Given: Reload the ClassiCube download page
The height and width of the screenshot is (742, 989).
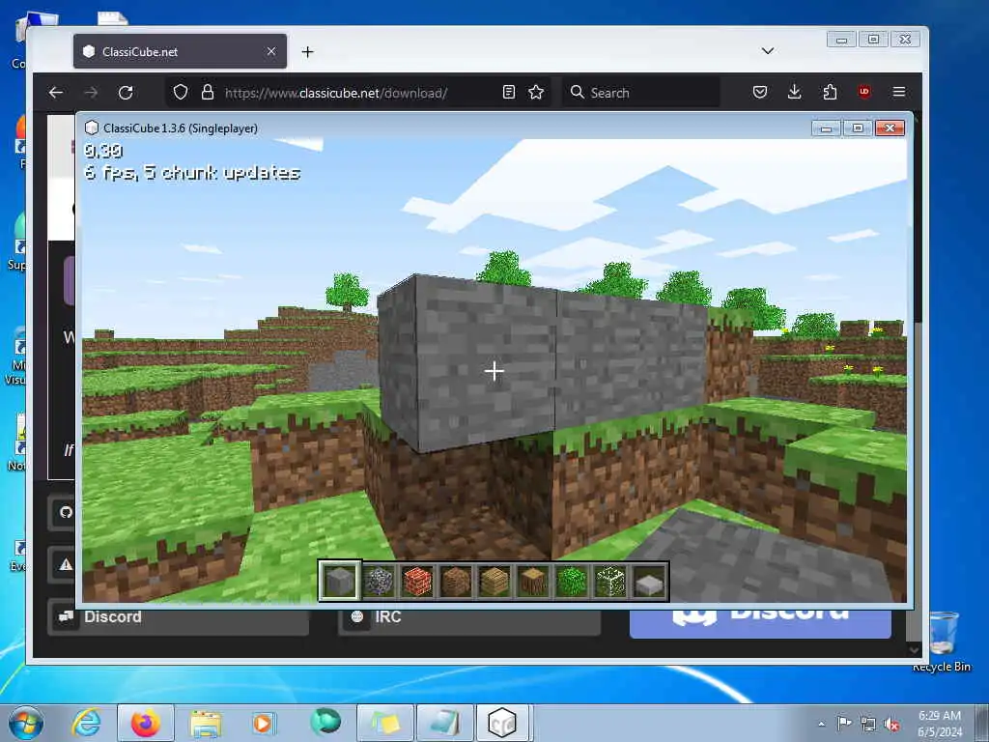Looking at the screenshot, I should tap(126, 93).
